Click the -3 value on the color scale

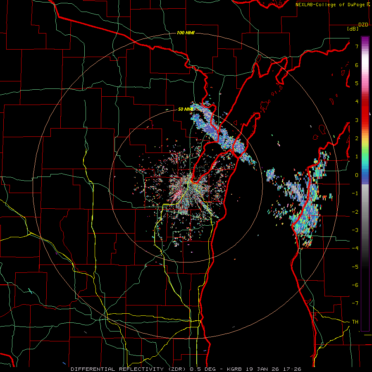click(355, 230)
